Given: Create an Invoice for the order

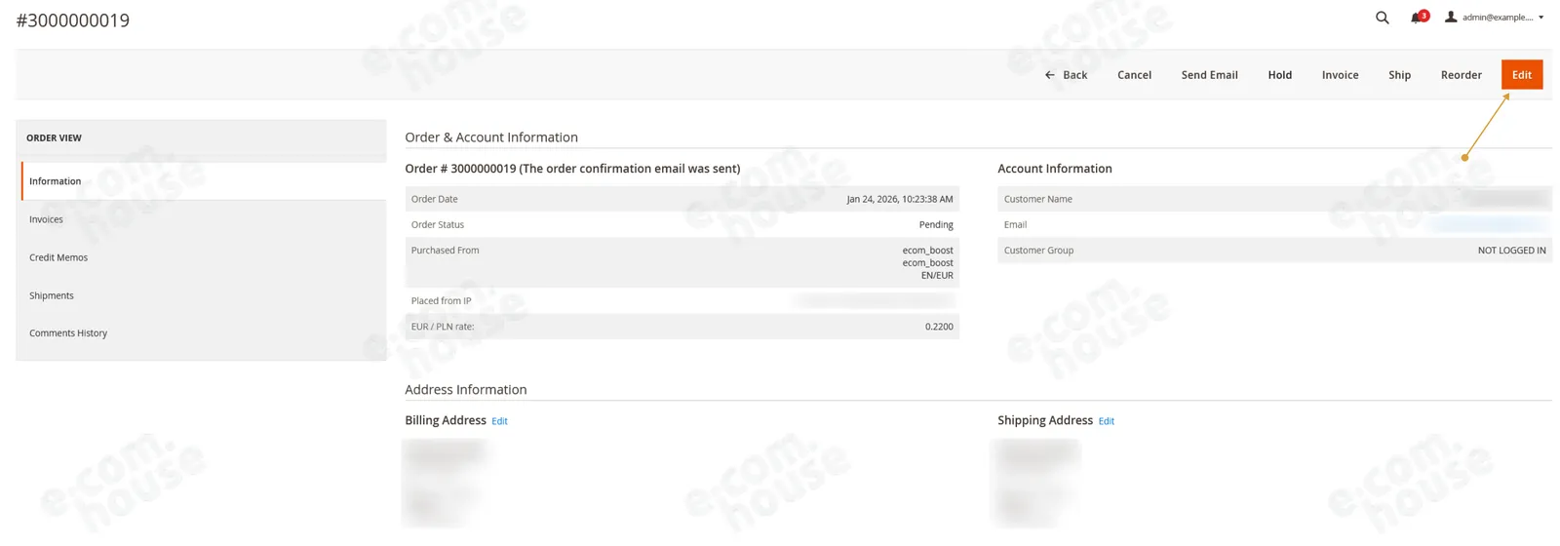Looking at the screenshot, I should tap(1340, 75).
